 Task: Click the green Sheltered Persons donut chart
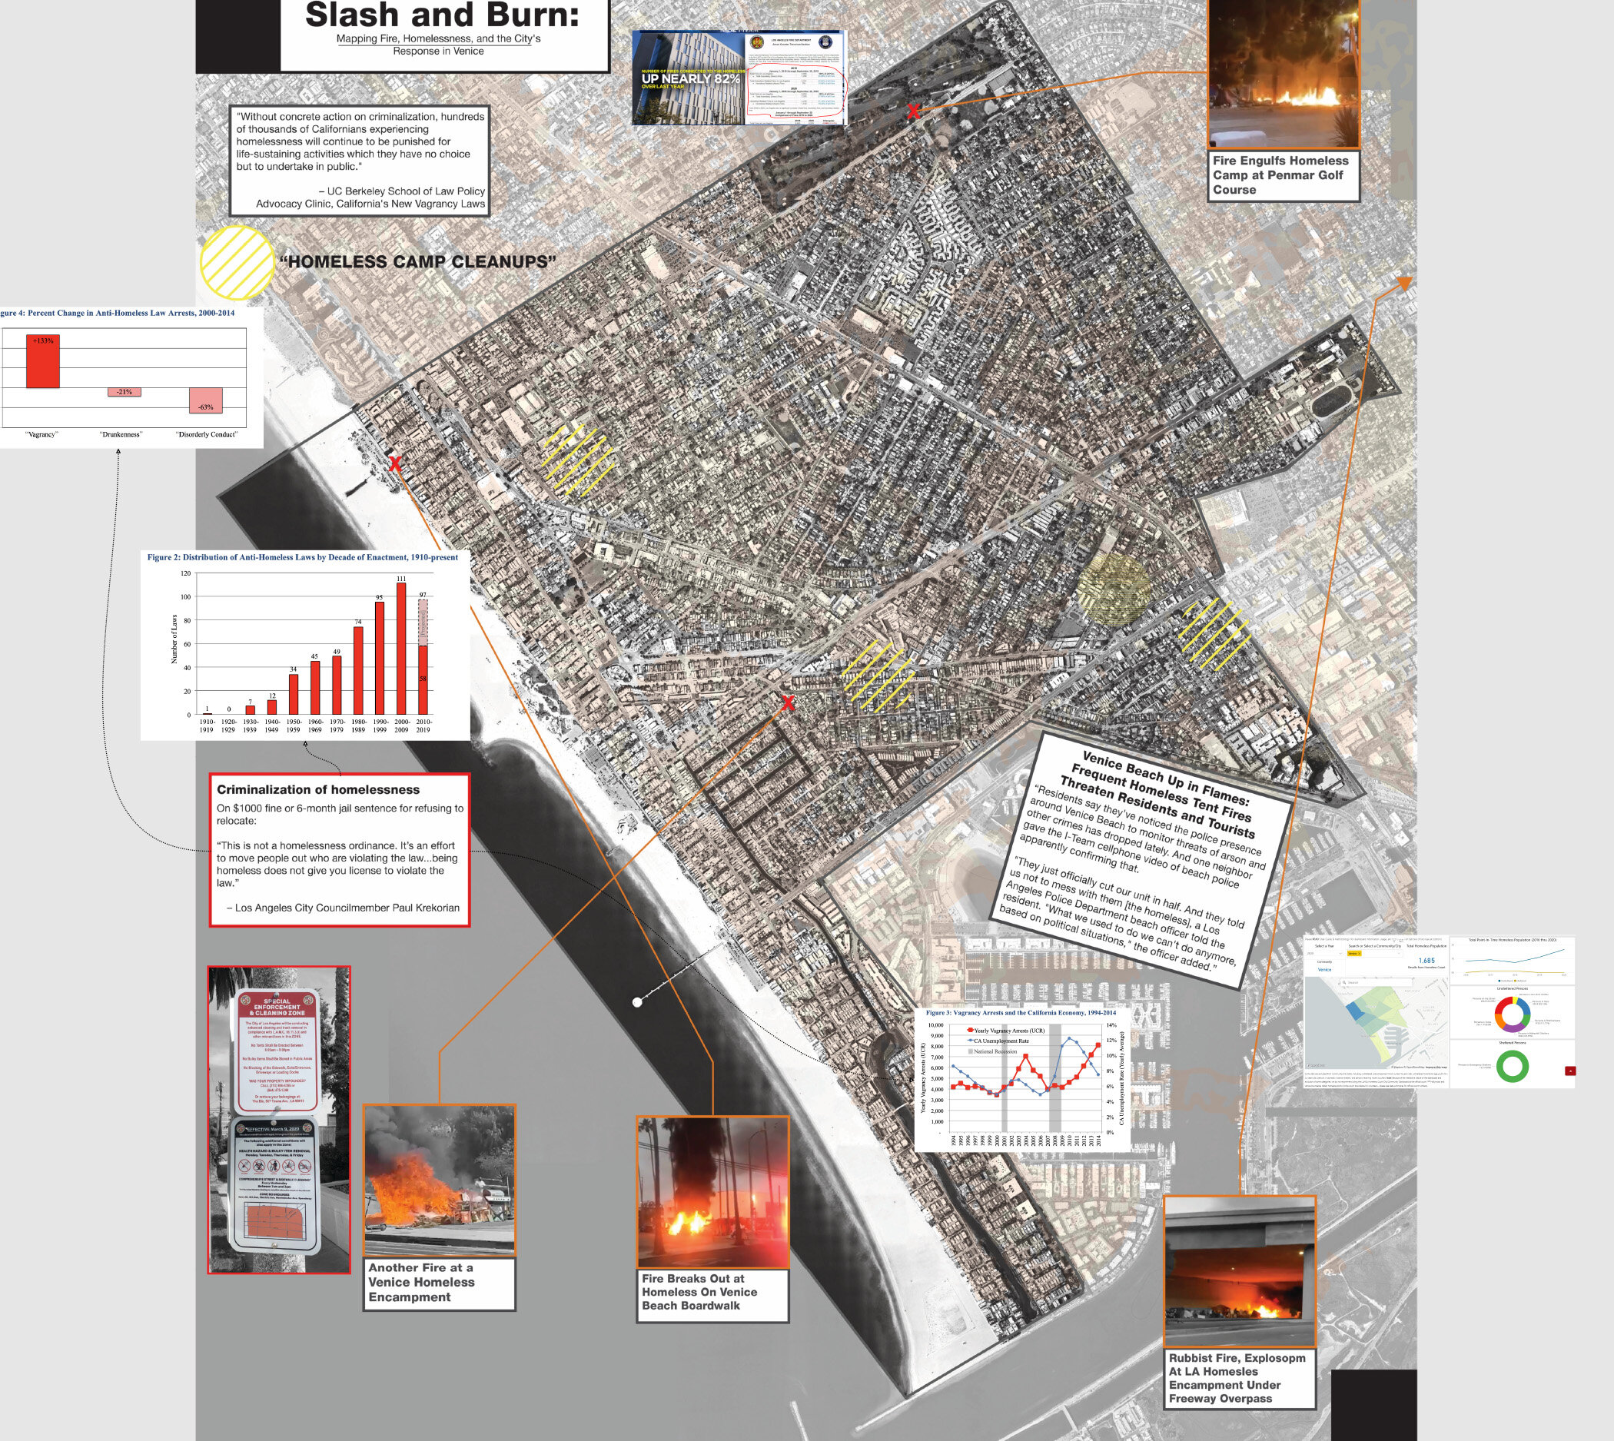click(x=1513, y=1067)
